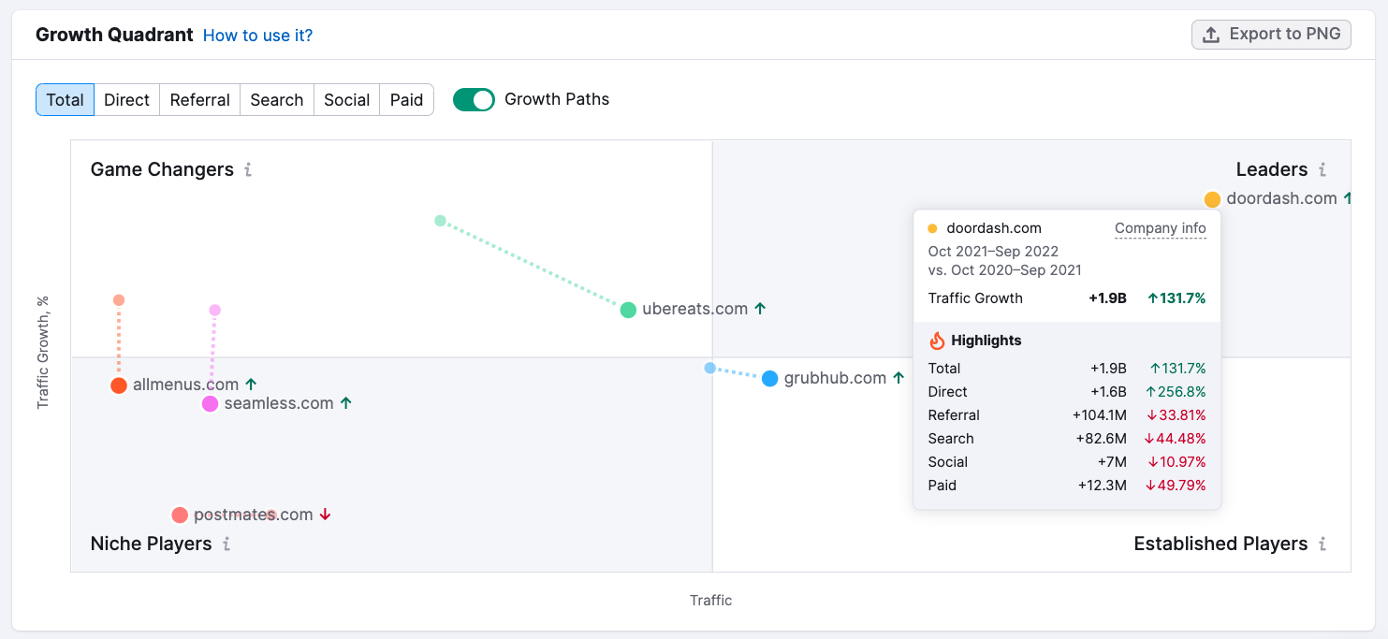This screenshot has width=1388, height=639.
Task: Click the Game Changers quadrant title
Action: point(162,169)
